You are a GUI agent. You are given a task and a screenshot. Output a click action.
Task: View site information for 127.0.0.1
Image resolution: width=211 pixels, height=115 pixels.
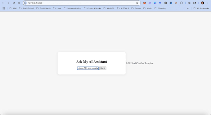pyautogui.click(x=25, y=3)
